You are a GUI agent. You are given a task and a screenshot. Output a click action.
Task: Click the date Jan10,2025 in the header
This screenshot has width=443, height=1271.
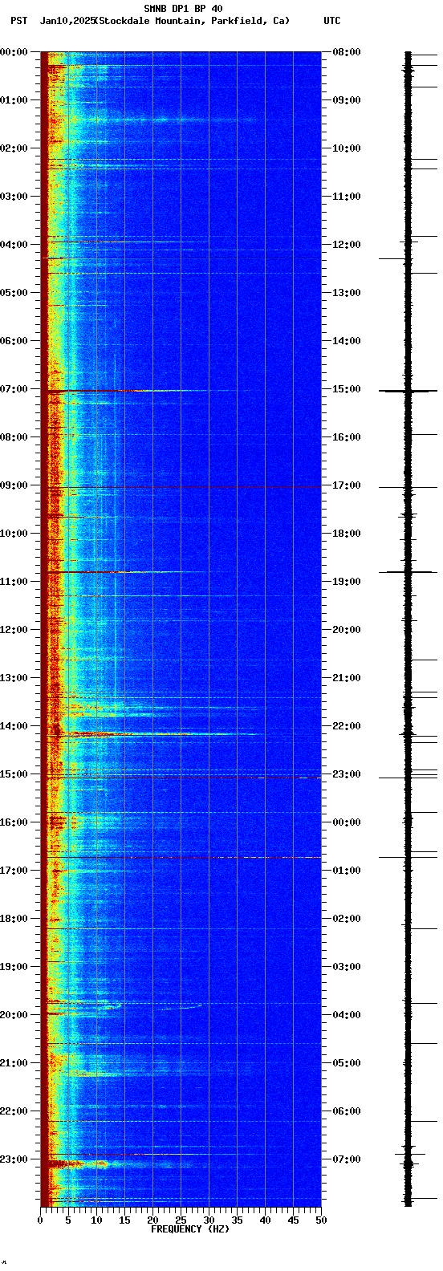click(x=67, y=21)
